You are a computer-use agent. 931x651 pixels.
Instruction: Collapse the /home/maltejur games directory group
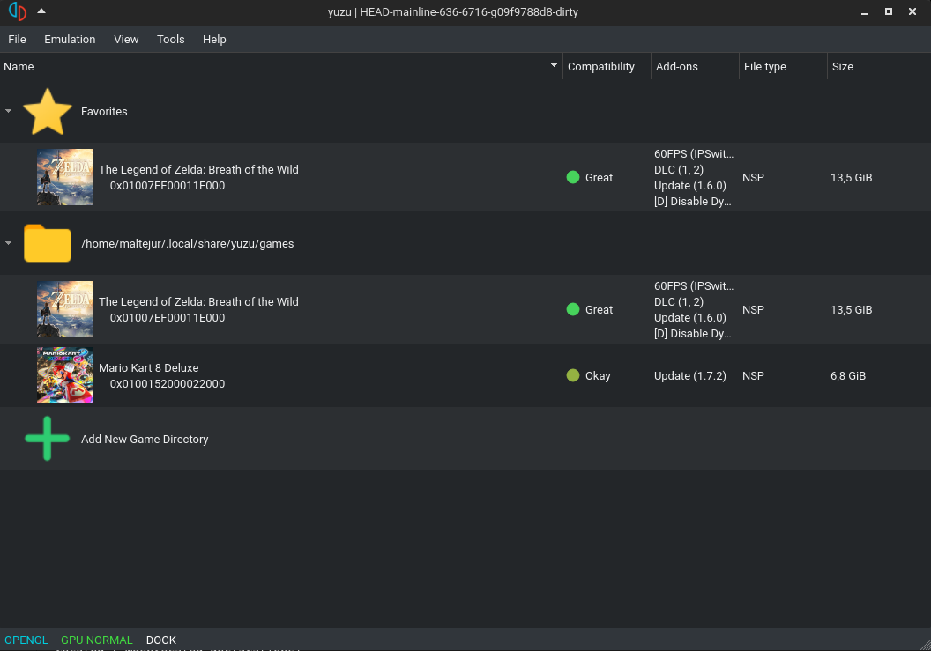coord(8,243)
